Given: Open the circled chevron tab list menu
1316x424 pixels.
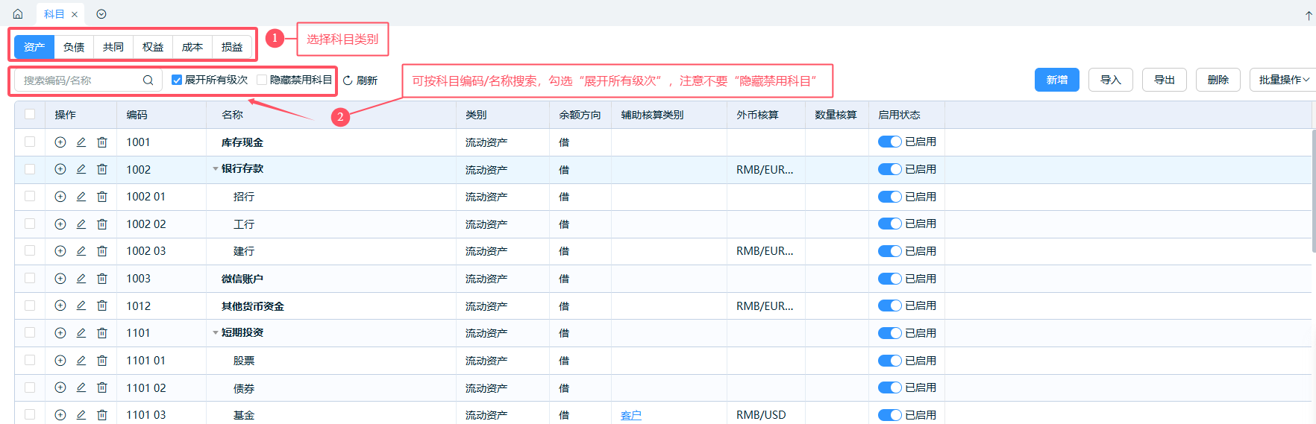Looking at the screenshot, I should [x=101, y=14].
